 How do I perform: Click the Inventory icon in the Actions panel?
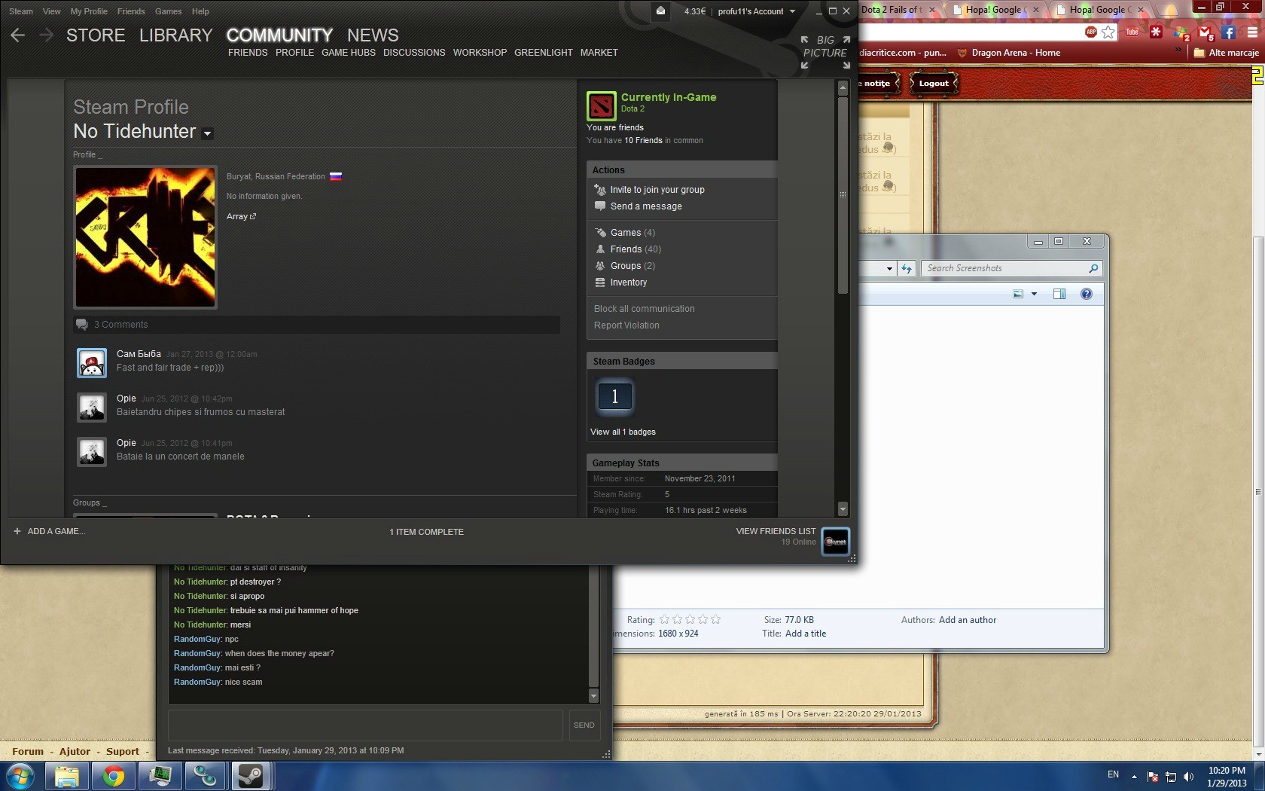point(600,282)
